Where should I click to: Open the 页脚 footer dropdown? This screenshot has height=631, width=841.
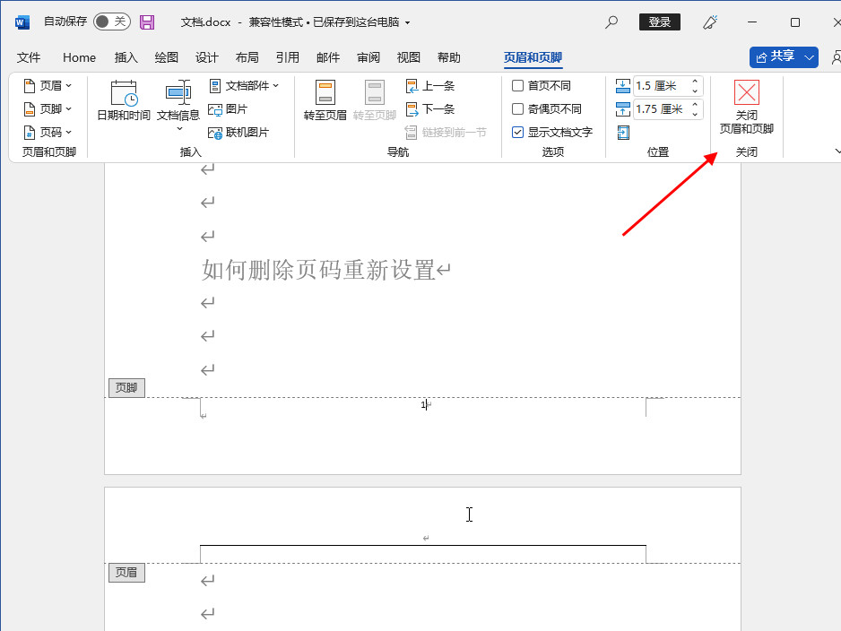pyautogui.click(x=48, y=108)
